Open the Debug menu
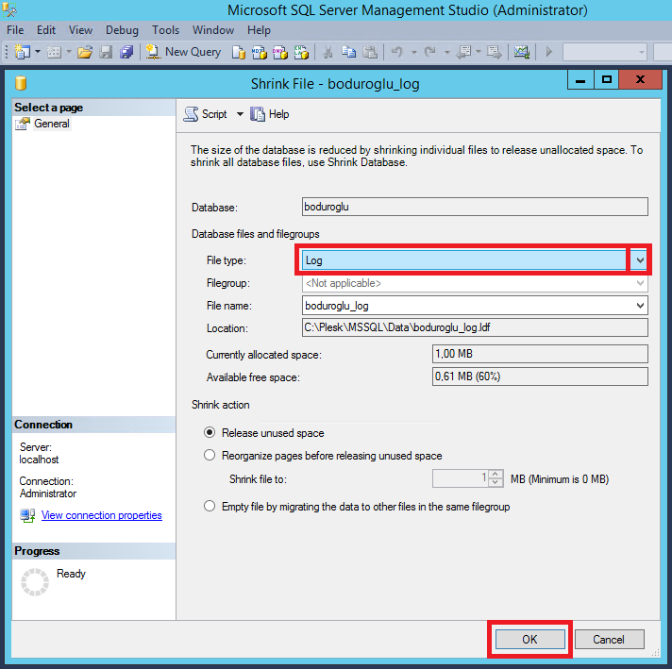The image size is (672, 669). click(122, 30)
